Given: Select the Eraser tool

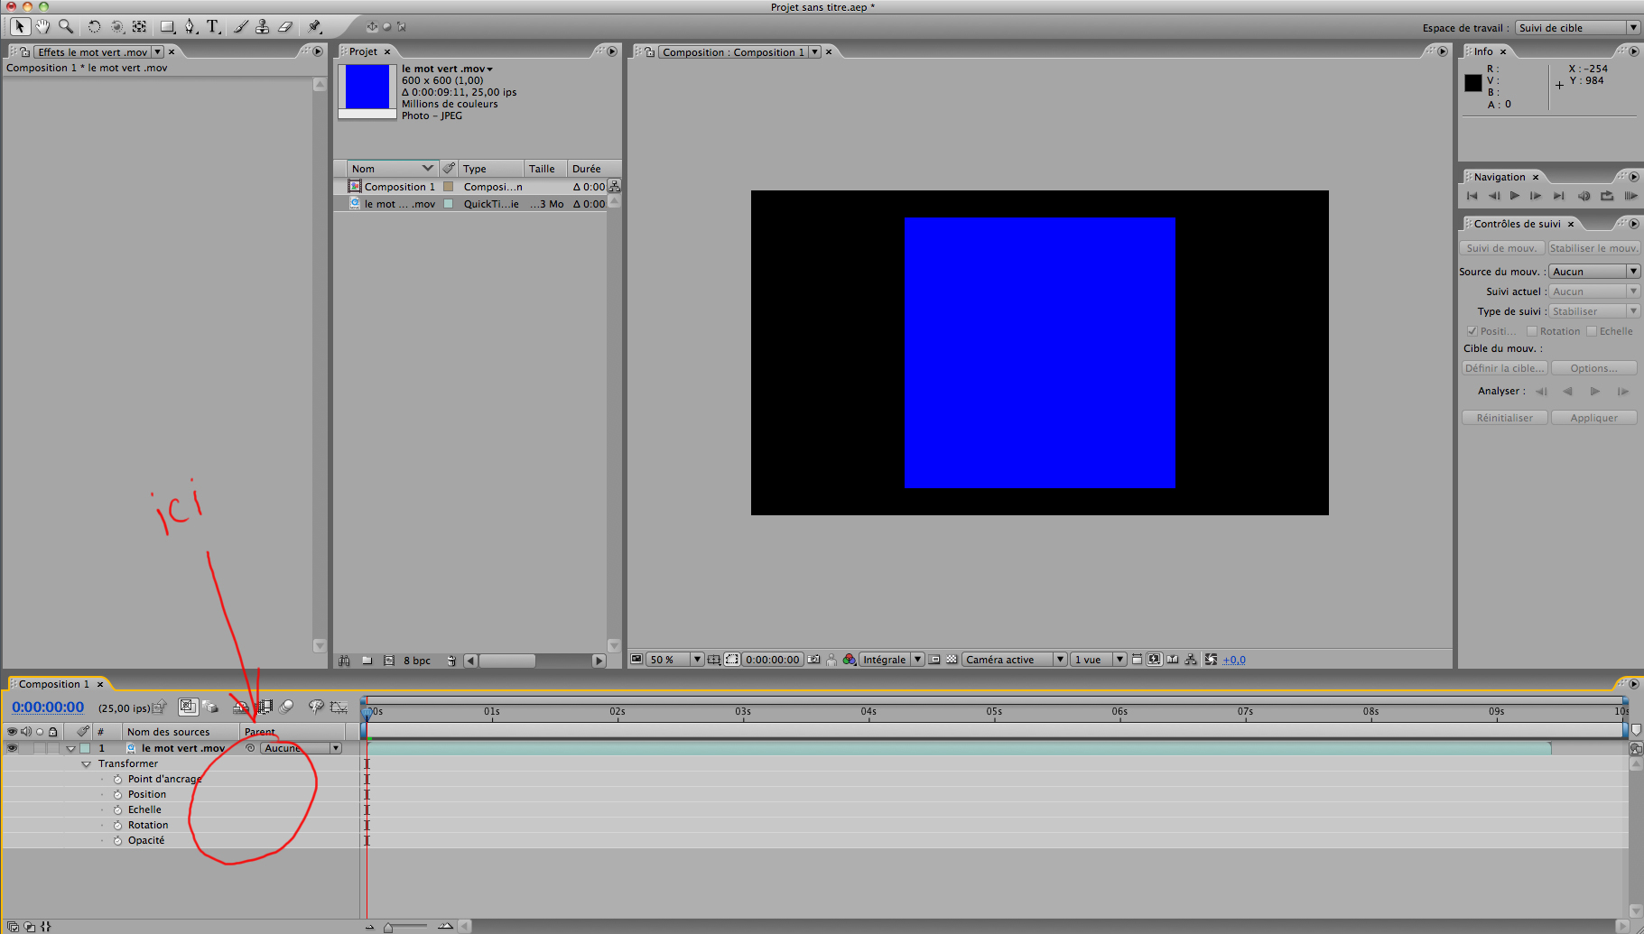Looking at the screenshot, I should [x=285, y=27].
